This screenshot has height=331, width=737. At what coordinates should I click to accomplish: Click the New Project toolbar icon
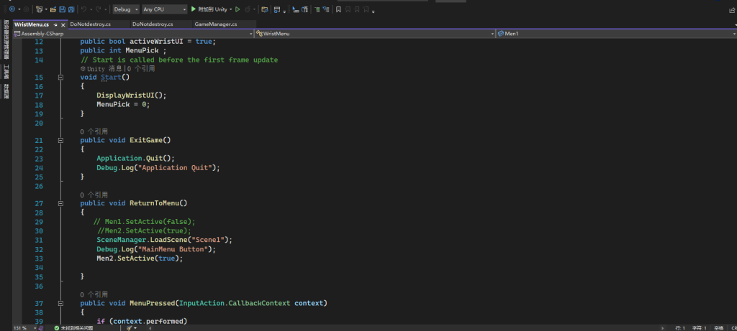pos(39,9)
